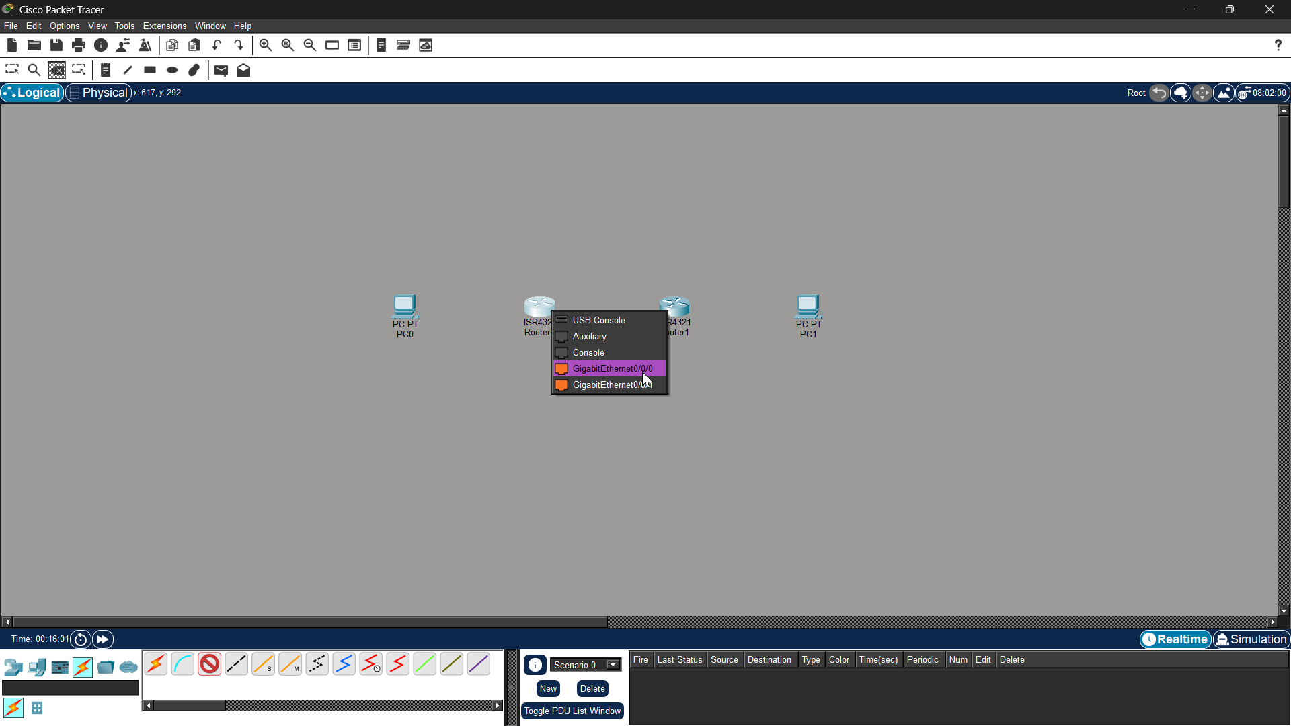Open the Scenario 0 dropdown

613,665
